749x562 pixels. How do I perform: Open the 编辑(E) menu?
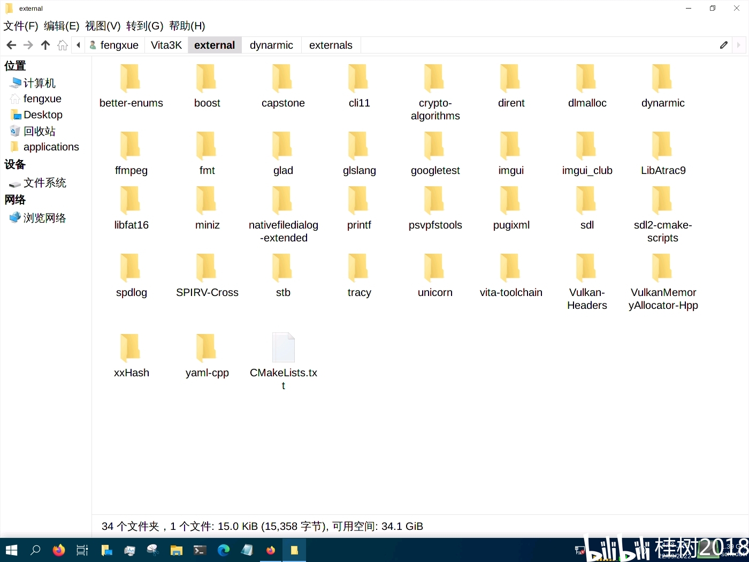click(62, 26)
